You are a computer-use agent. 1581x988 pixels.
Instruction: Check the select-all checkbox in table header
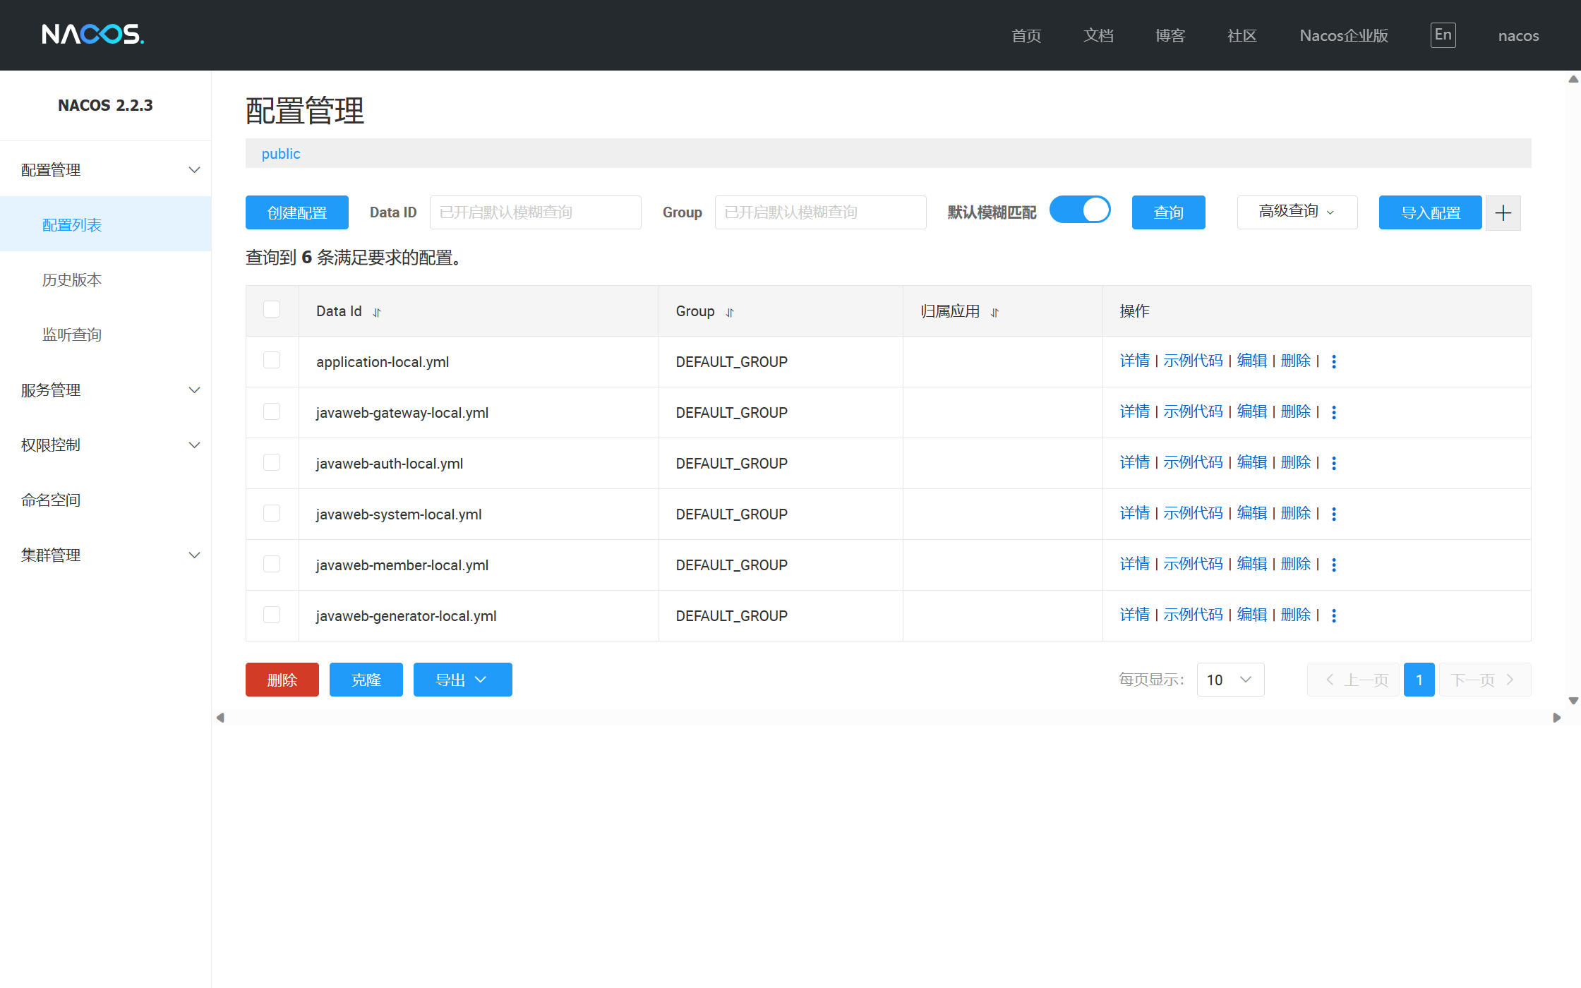click(x=271, y=309)
